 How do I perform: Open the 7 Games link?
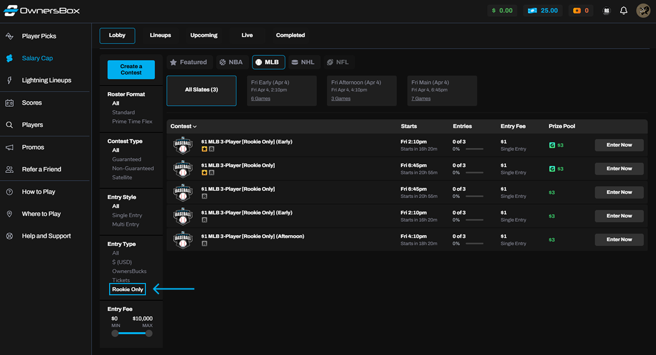tap(421, 99)
